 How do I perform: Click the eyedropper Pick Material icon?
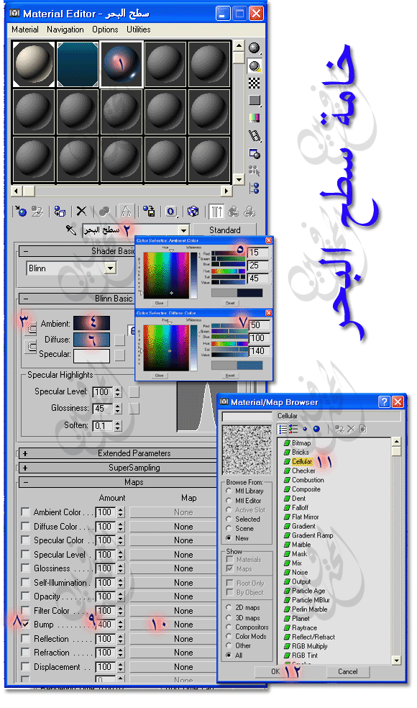click(x=71, y=230)
